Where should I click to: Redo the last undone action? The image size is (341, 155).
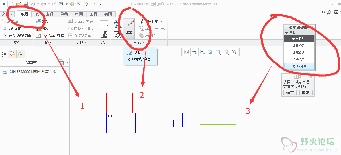43,4
